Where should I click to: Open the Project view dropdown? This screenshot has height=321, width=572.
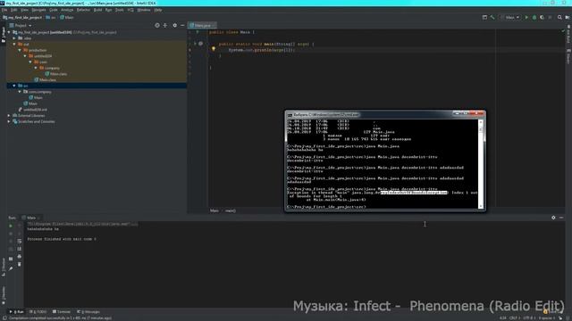(x=21, y=26)
